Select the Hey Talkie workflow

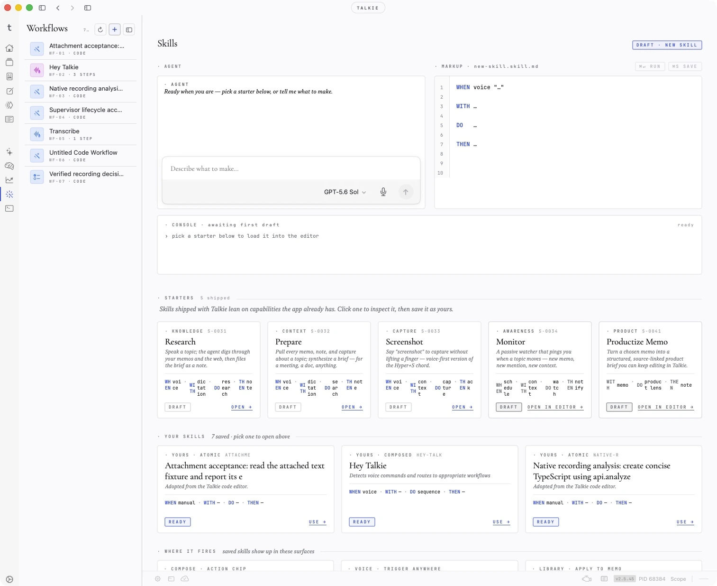pyautogui.click(x=81, y=70)
